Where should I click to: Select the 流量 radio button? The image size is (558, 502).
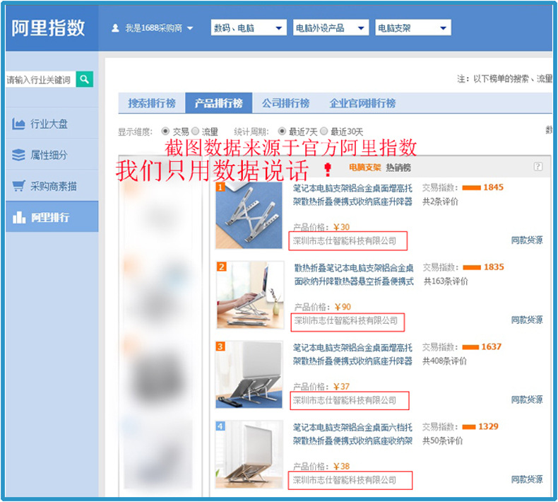pos(196,132)
